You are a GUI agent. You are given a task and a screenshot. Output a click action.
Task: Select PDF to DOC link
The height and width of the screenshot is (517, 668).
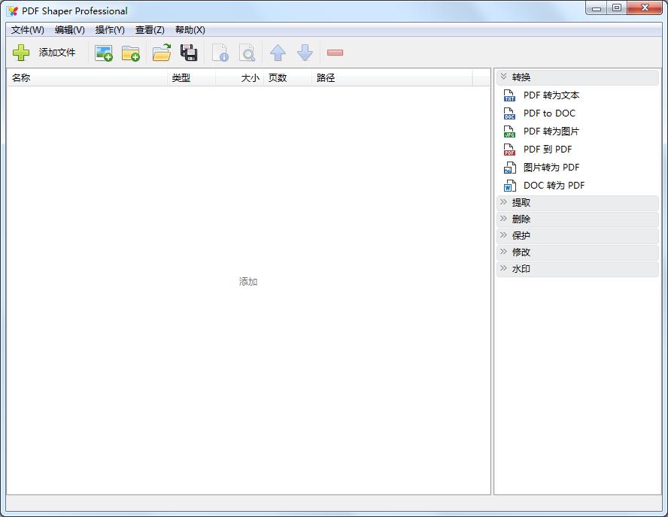(549, 113)
